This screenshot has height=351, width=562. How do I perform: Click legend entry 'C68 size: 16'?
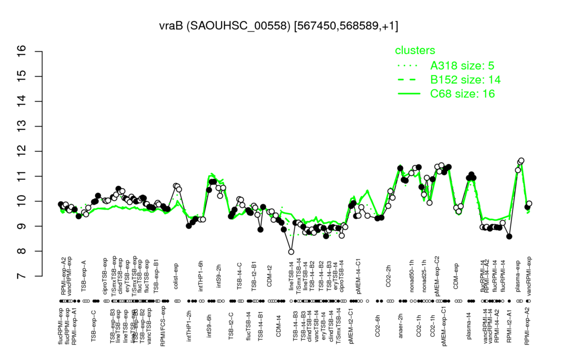462,94
